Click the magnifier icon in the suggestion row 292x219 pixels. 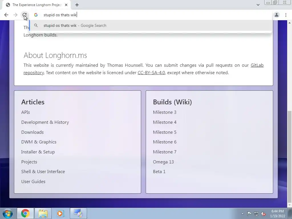pos(36,25)
